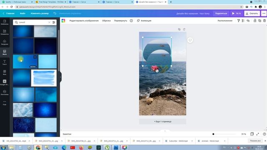Click the link chain icon in toolbar

(x=248, y=20)
